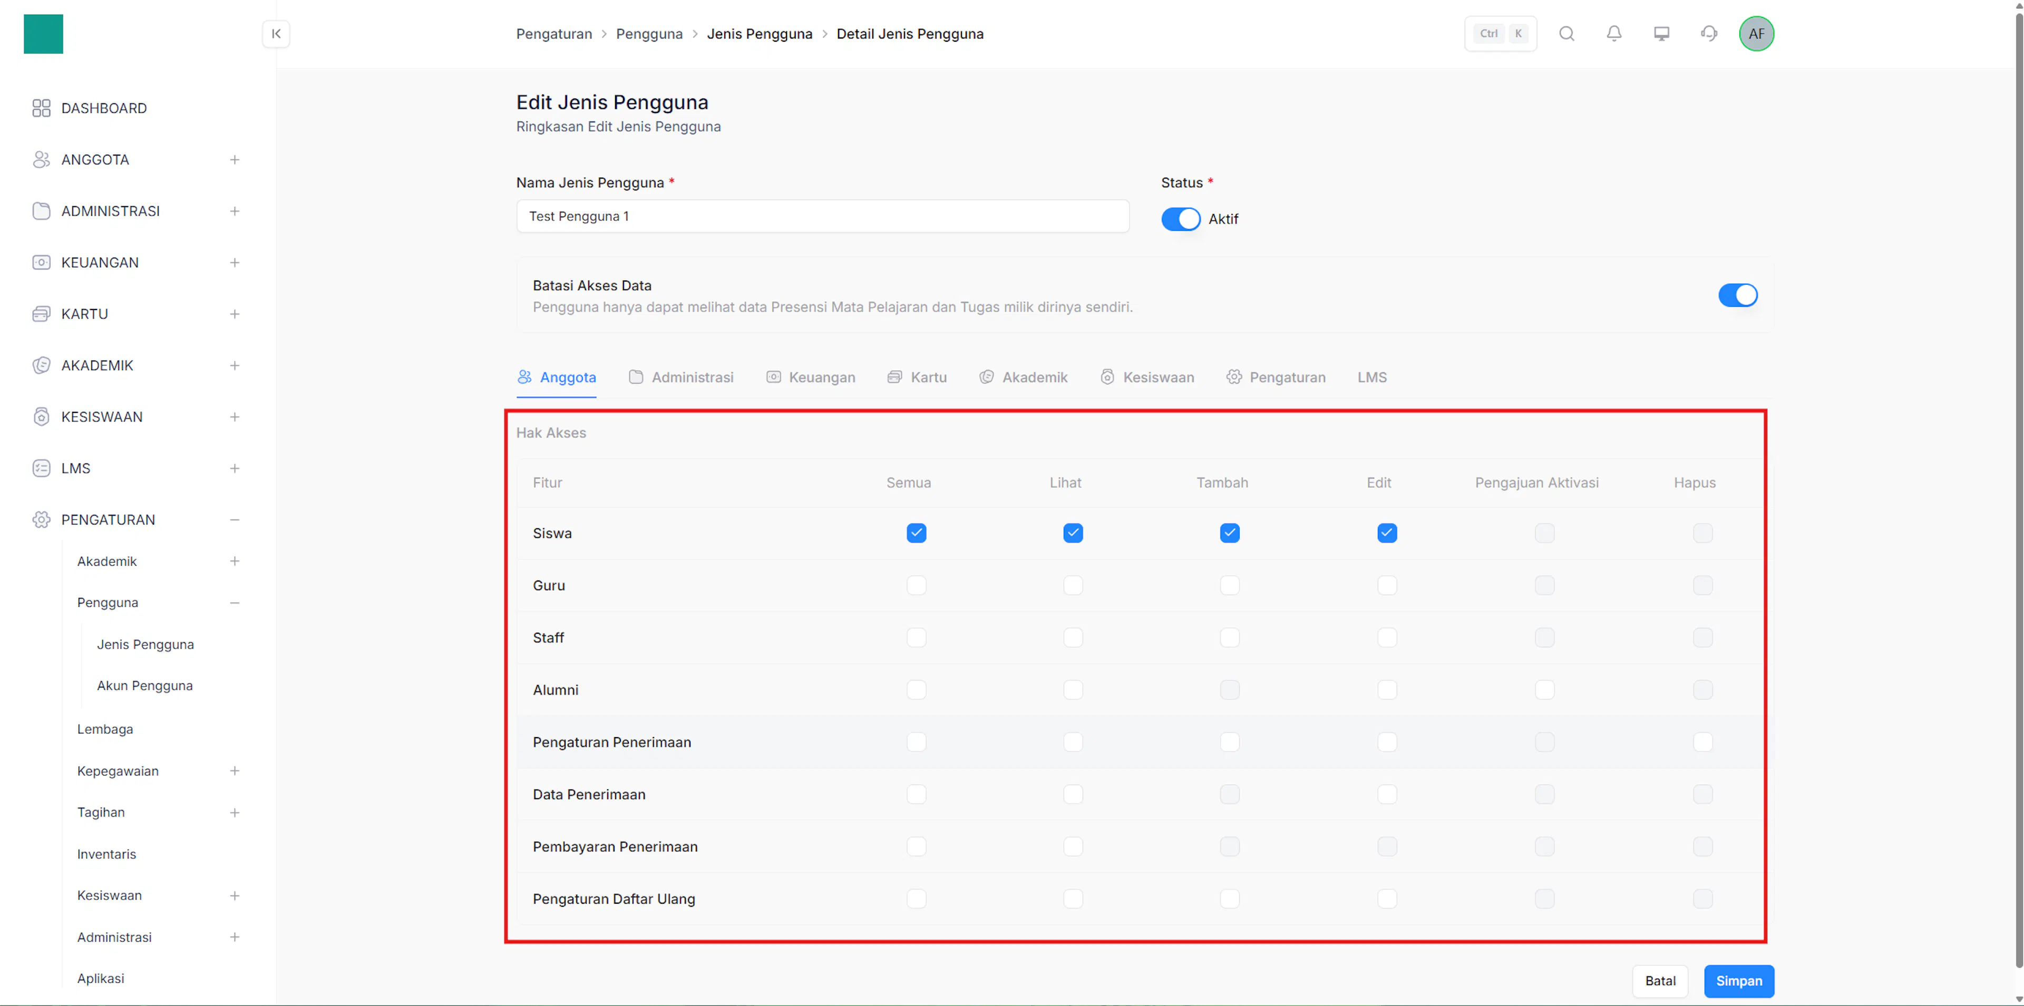Check Semua for Pembayaran Penerimaan

(916, 846)
